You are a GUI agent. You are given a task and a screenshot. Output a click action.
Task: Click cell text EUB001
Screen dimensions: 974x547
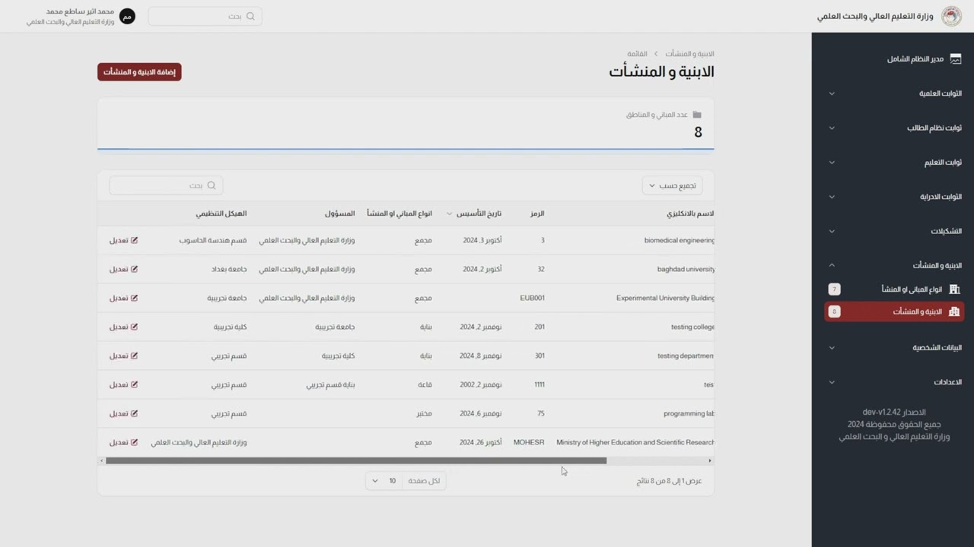pos(533,298)
